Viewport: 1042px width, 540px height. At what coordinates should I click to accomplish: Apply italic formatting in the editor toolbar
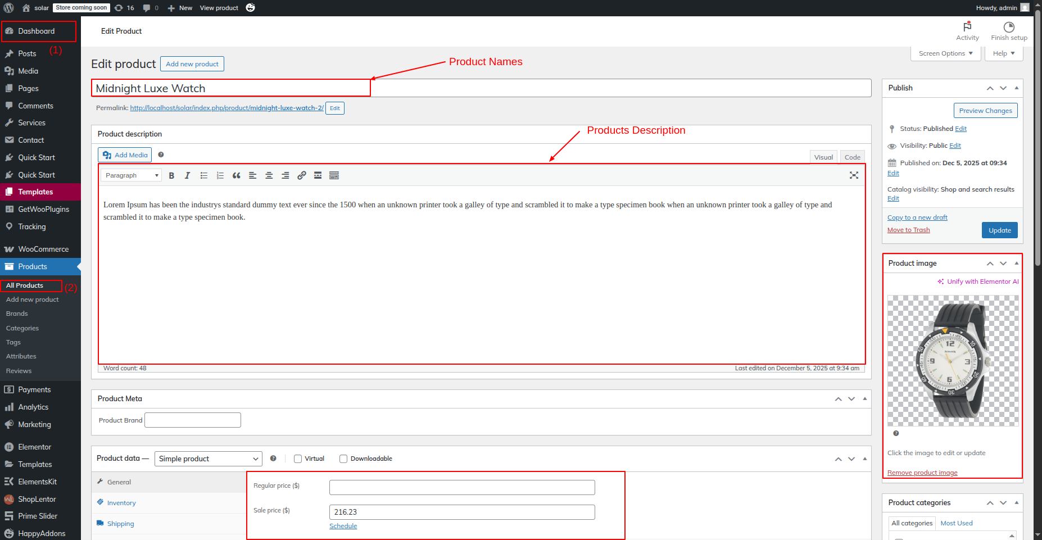coord(187,176)
